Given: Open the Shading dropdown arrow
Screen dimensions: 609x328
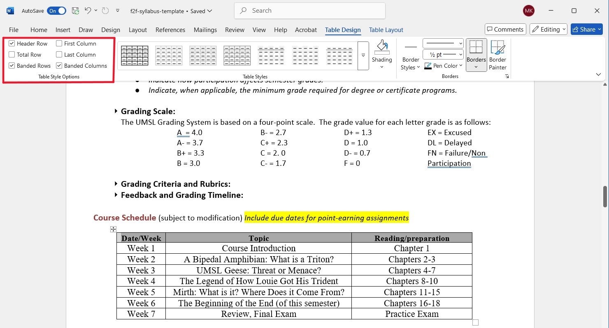Looking at the screenshot, I should tap(382, 67).
